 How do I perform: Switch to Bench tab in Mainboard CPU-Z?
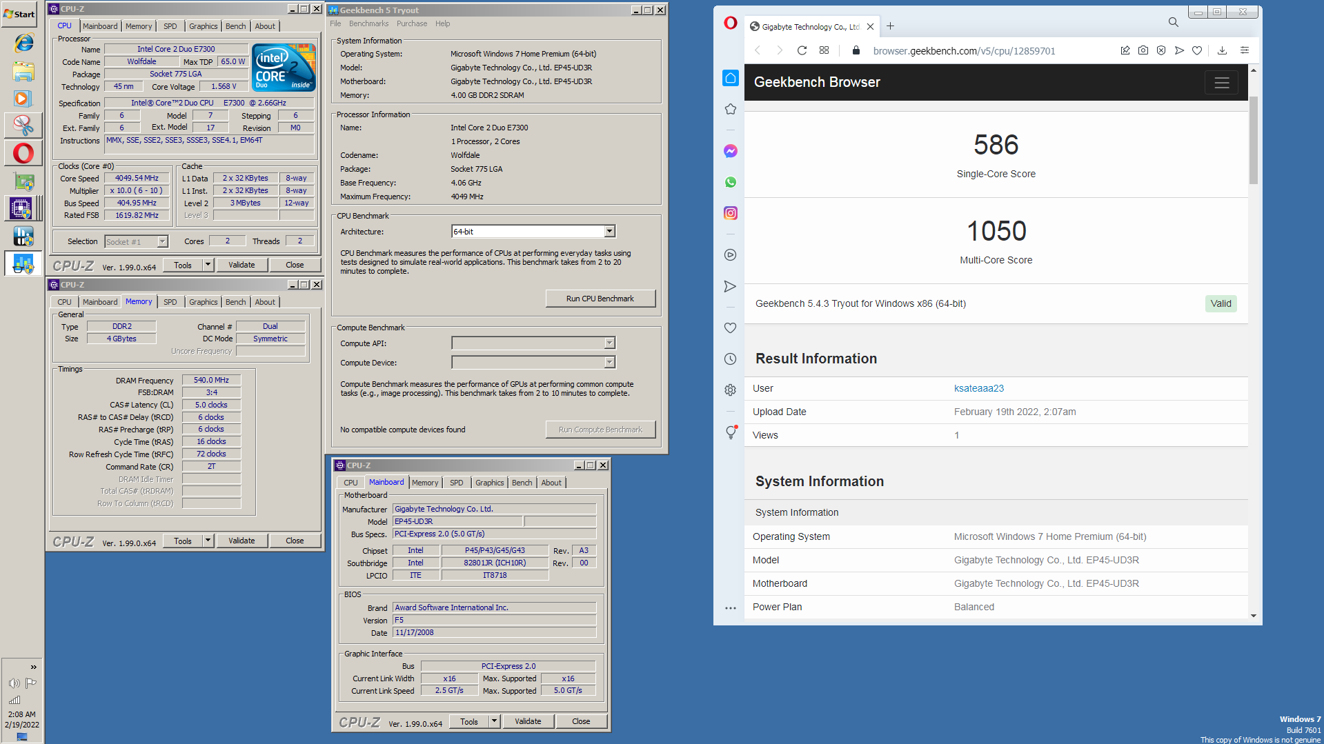[x=522, y=483]
